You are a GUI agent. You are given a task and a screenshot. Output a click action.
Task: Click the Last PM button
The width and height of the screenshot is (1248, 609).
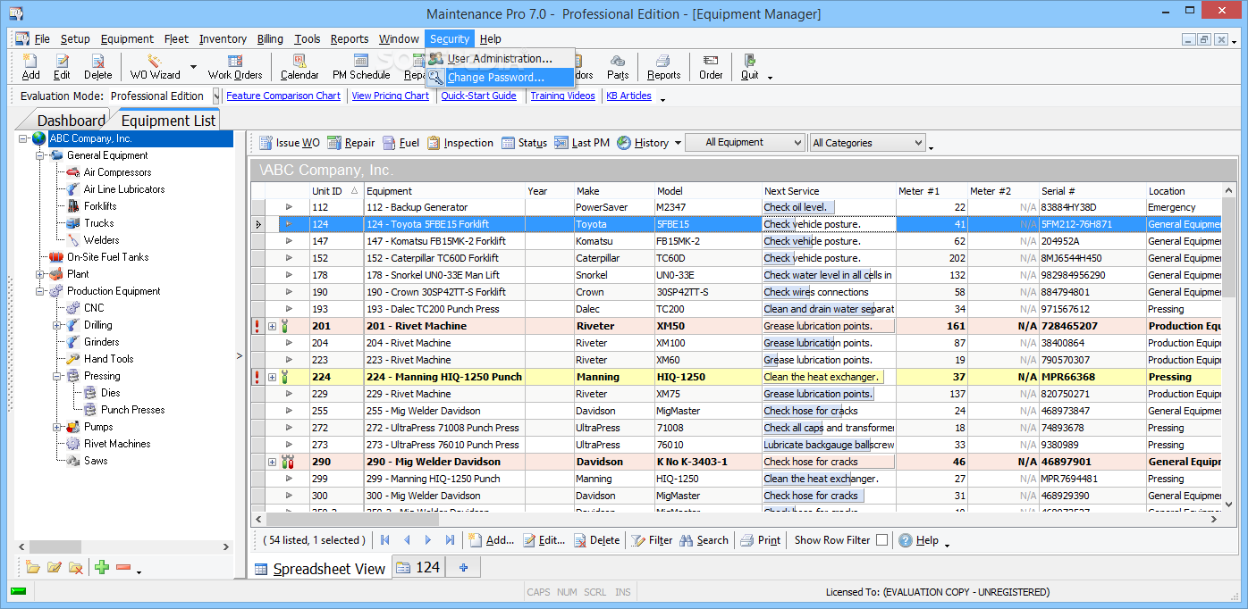[582, 143]
